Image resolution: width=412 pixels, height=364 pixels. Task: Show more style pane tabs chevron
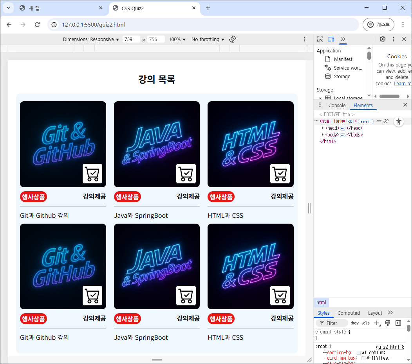coord(390,313)
